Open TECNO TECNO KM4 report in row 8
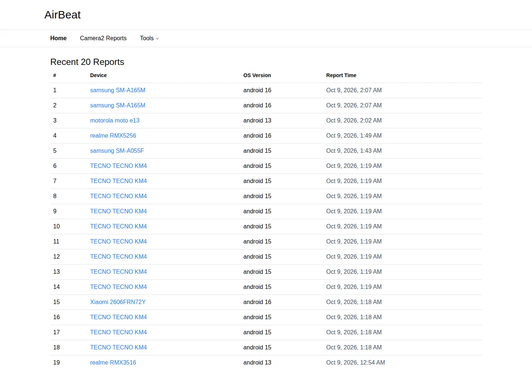The width and height of the screenshot is (532, 369). pyautogui.click(x=119, y=196)
